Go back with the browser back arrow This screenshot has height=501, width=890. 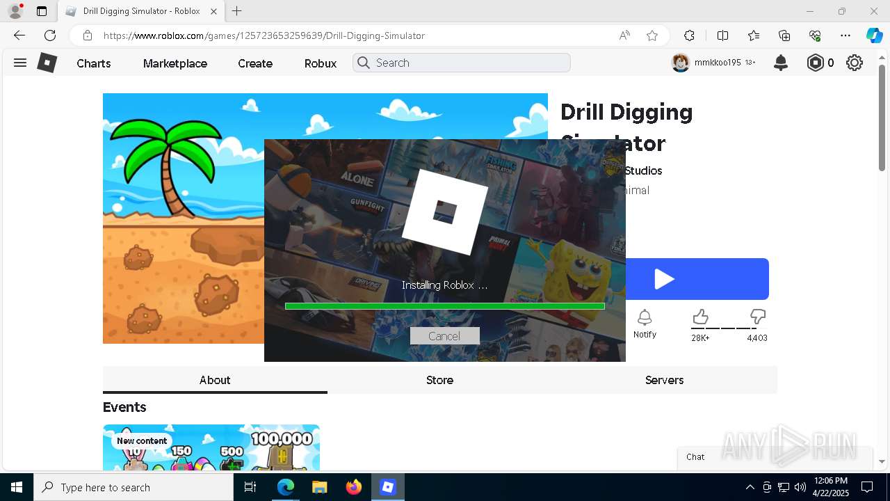[x=19, y=35]
